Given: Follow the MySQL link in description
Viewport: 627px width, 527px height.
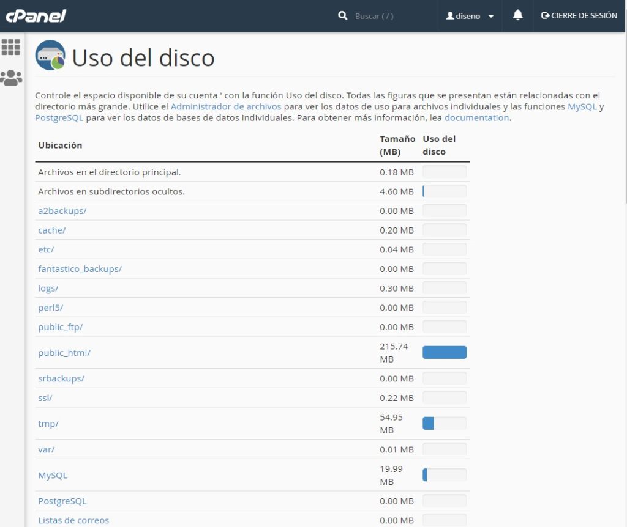Looking at the screenshot, I should click(x=582, y=106).
